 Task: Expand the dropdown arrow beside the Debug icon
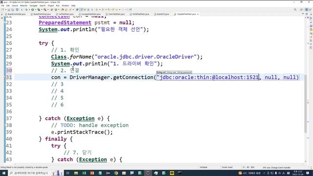point(29,10)
